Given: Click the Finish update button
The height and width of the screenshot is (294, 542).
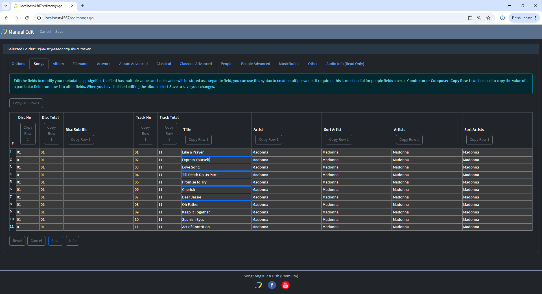Looking at the screenshot, I should click(x=524, y=18).
